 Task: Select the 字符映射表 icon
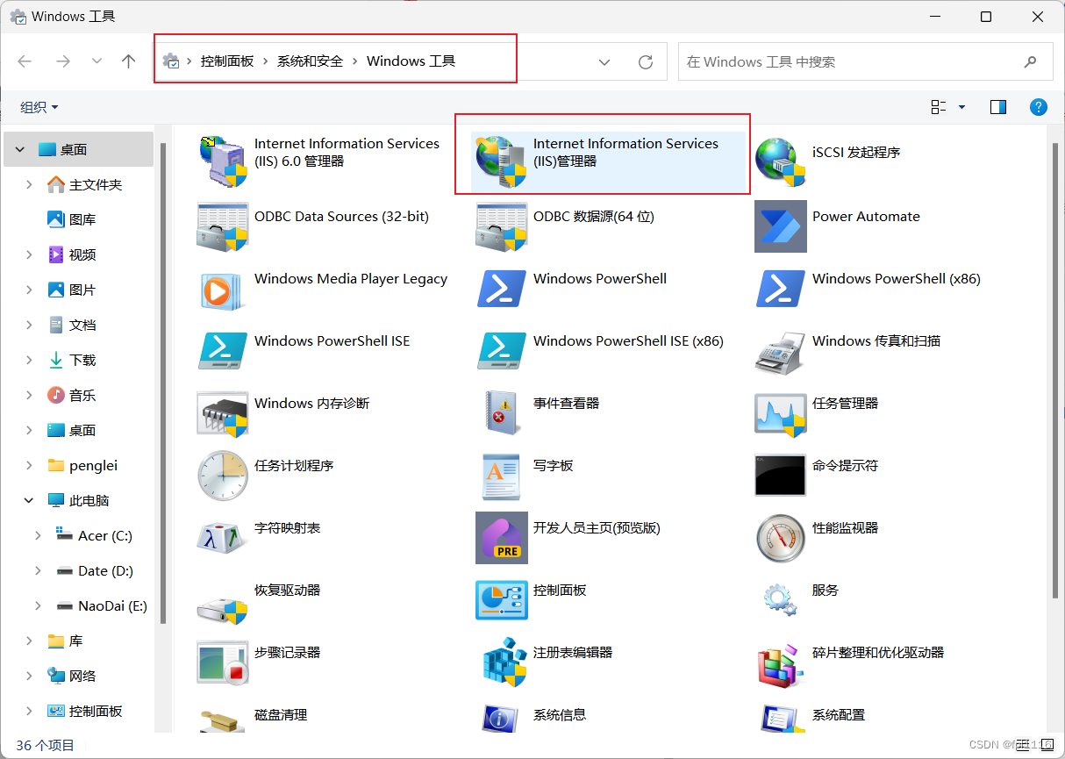pyautogui.click(x=223, y=537)
